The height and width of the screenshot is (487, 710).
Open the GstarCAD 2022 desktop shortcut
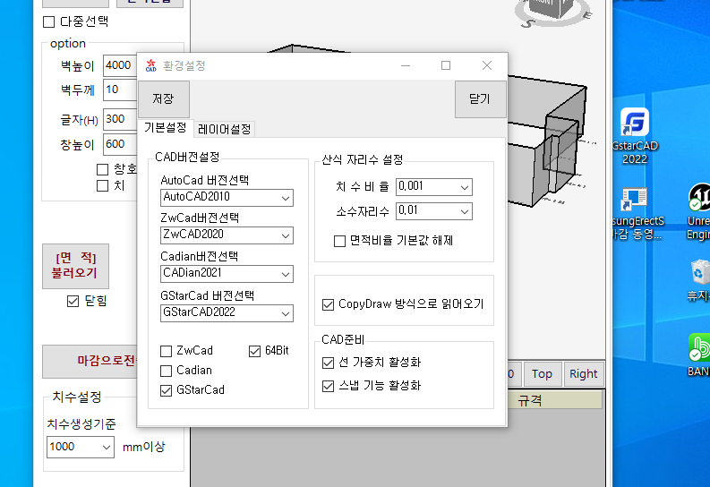(x=635, y=123)
